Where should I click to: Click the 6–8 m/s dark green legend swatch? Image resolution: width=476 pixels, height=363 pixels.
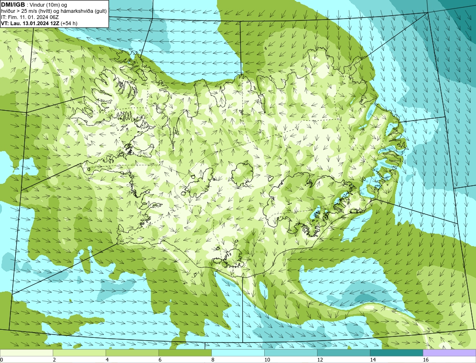(x=185, y=353)
